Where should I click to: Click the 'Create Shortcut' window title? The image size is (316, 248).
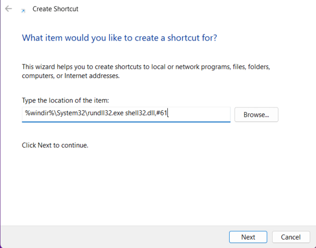click(55, 9)
